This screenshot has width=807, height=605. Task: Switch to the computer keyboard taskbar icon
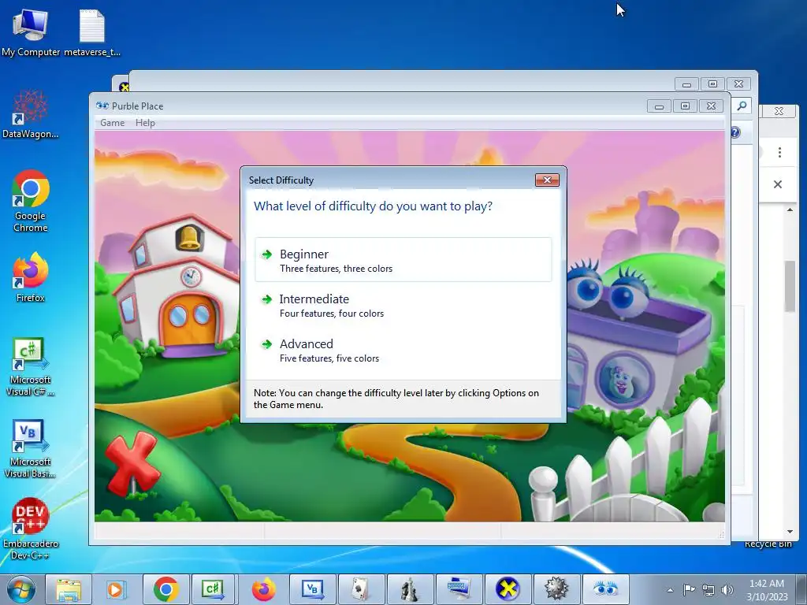tap(459, 589)
